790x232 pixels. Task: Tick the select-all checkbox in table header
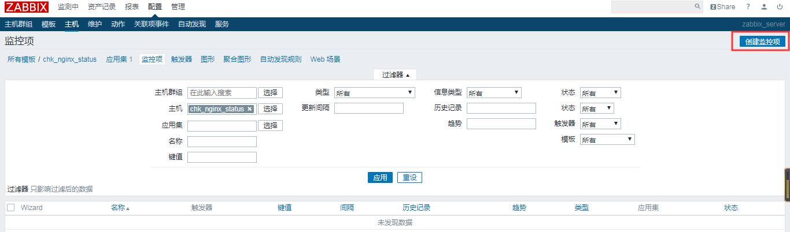(10, 208)
